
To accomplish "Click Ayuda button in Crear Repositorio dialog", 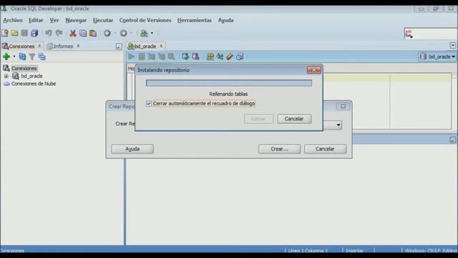I will pos(132,149).
